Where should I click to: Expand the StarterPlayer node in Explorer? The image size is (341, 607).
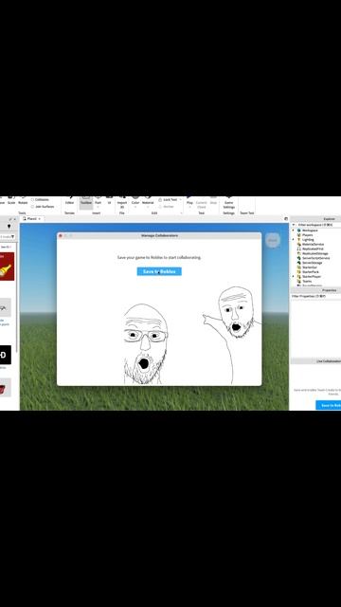[293, 276]
